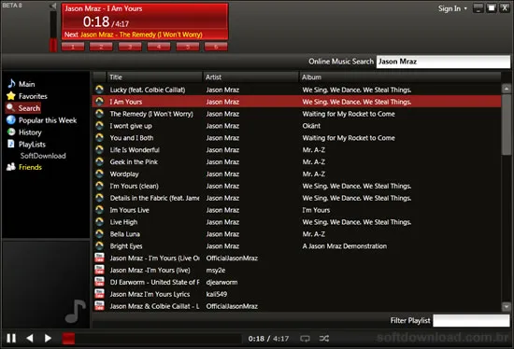Sort by the Artist column header
The width and height of the screenshot is (514, 349).
click(250, 77)
